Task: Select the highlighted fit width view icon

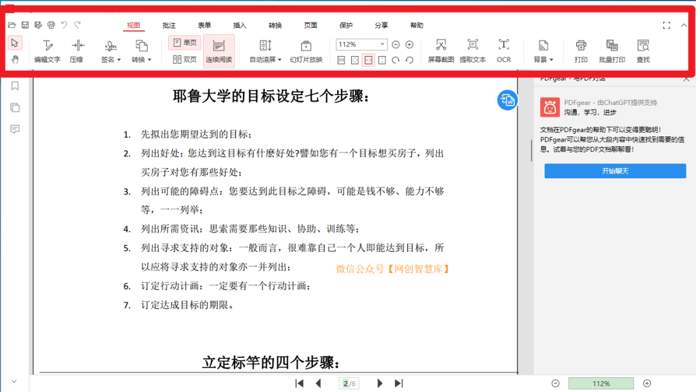Action: 369,60
